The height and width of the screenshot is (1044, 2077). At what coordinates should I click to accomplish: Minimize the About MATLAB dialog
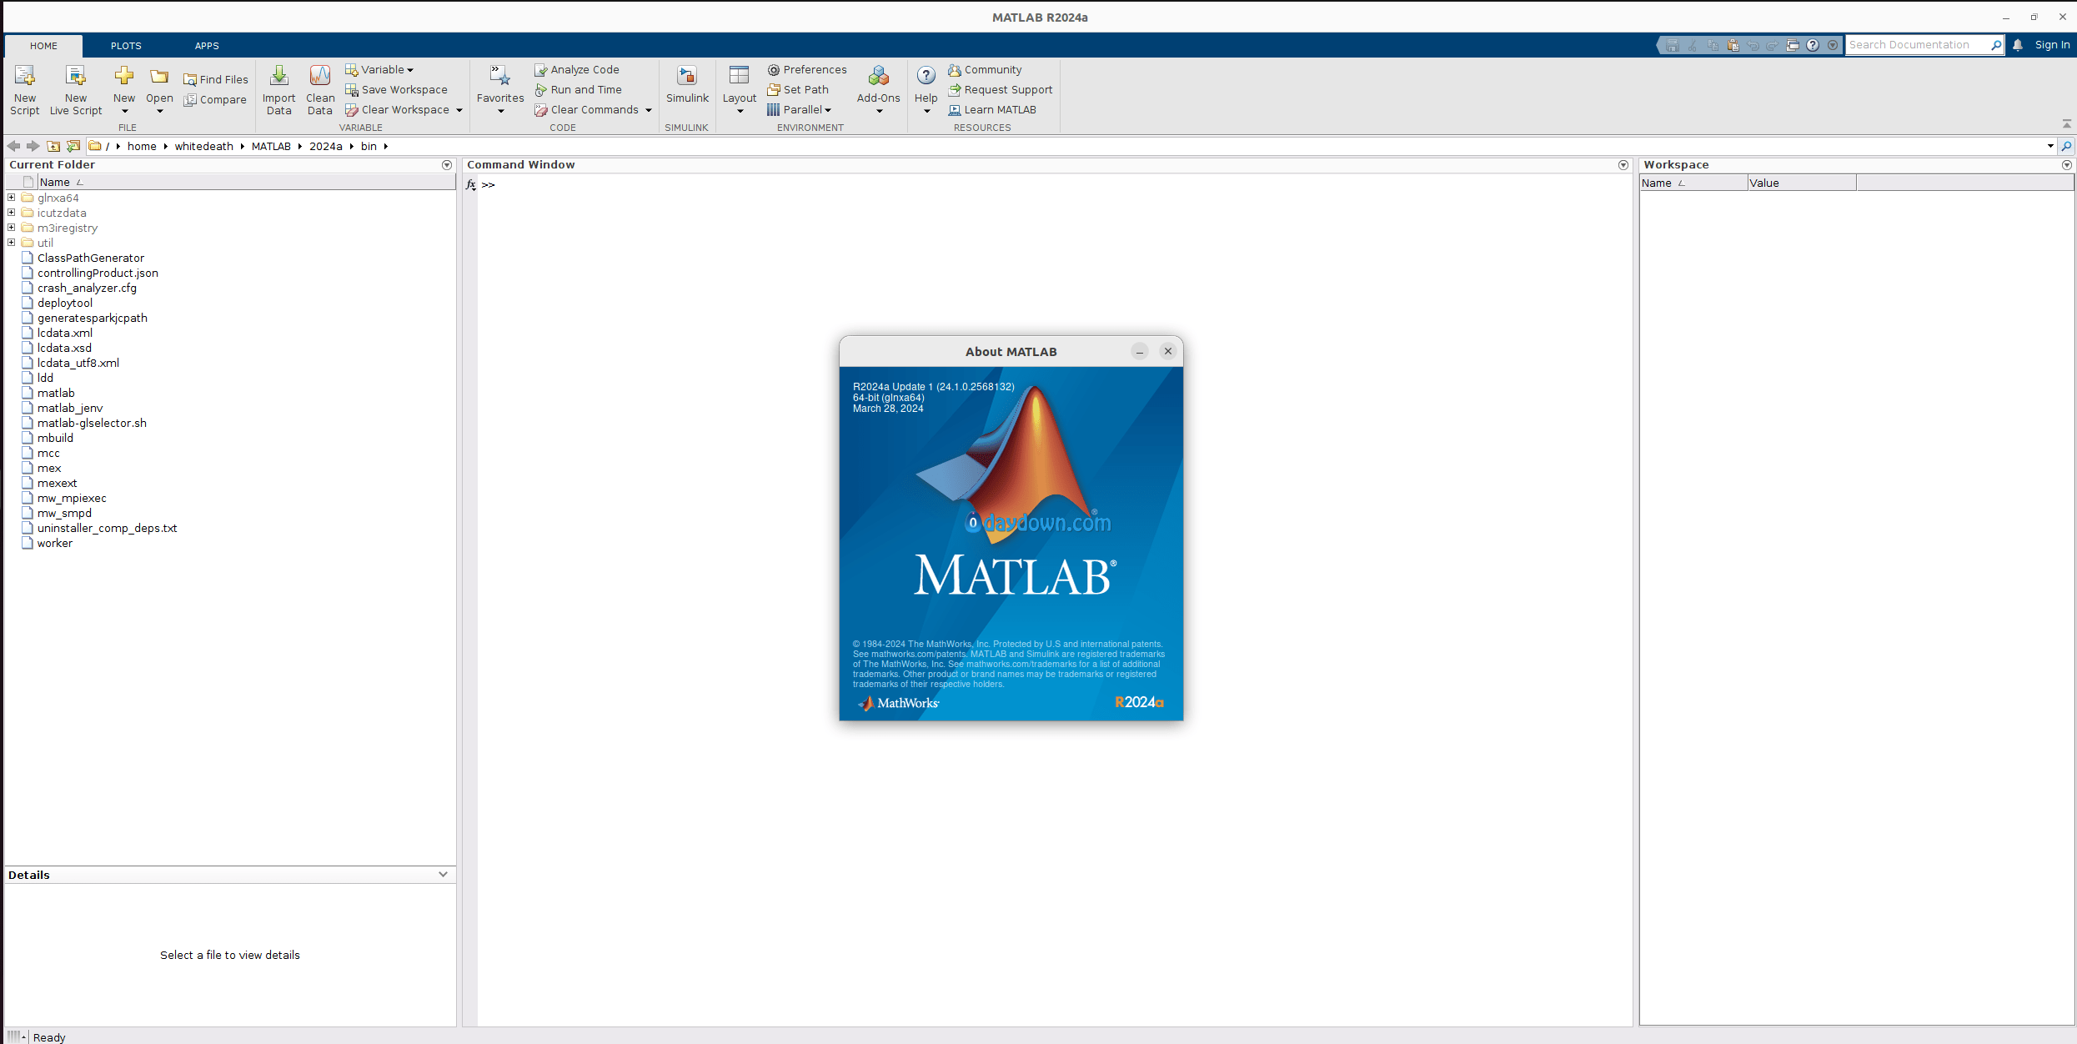point(1140,351)
